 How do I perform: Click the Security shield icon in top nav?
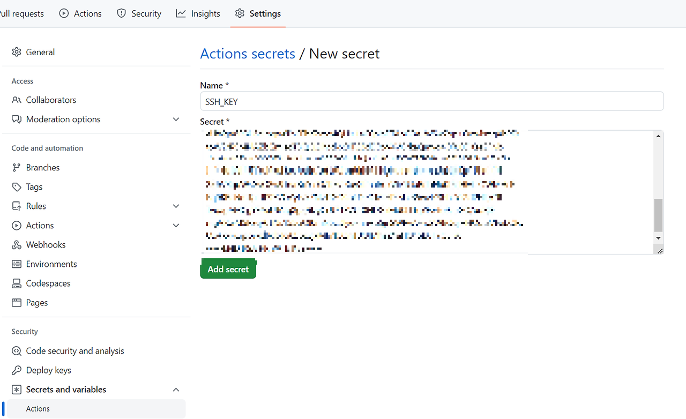click(122, 13)
